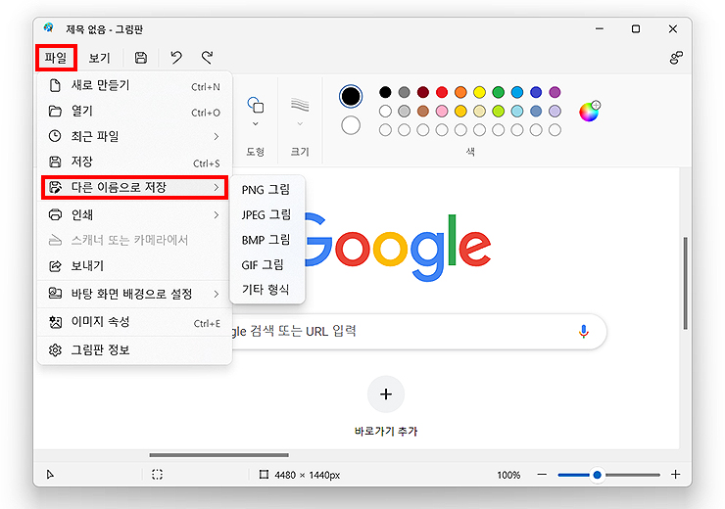The image size is (725, 509).
Task: Pick the green color swatch
Action: click(498, 92)
